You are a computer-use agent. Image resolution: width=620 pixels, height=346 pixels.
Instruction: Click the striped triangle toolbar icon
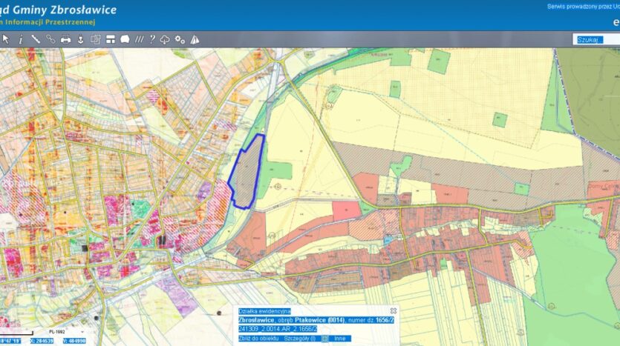click(x=195, y=39)
